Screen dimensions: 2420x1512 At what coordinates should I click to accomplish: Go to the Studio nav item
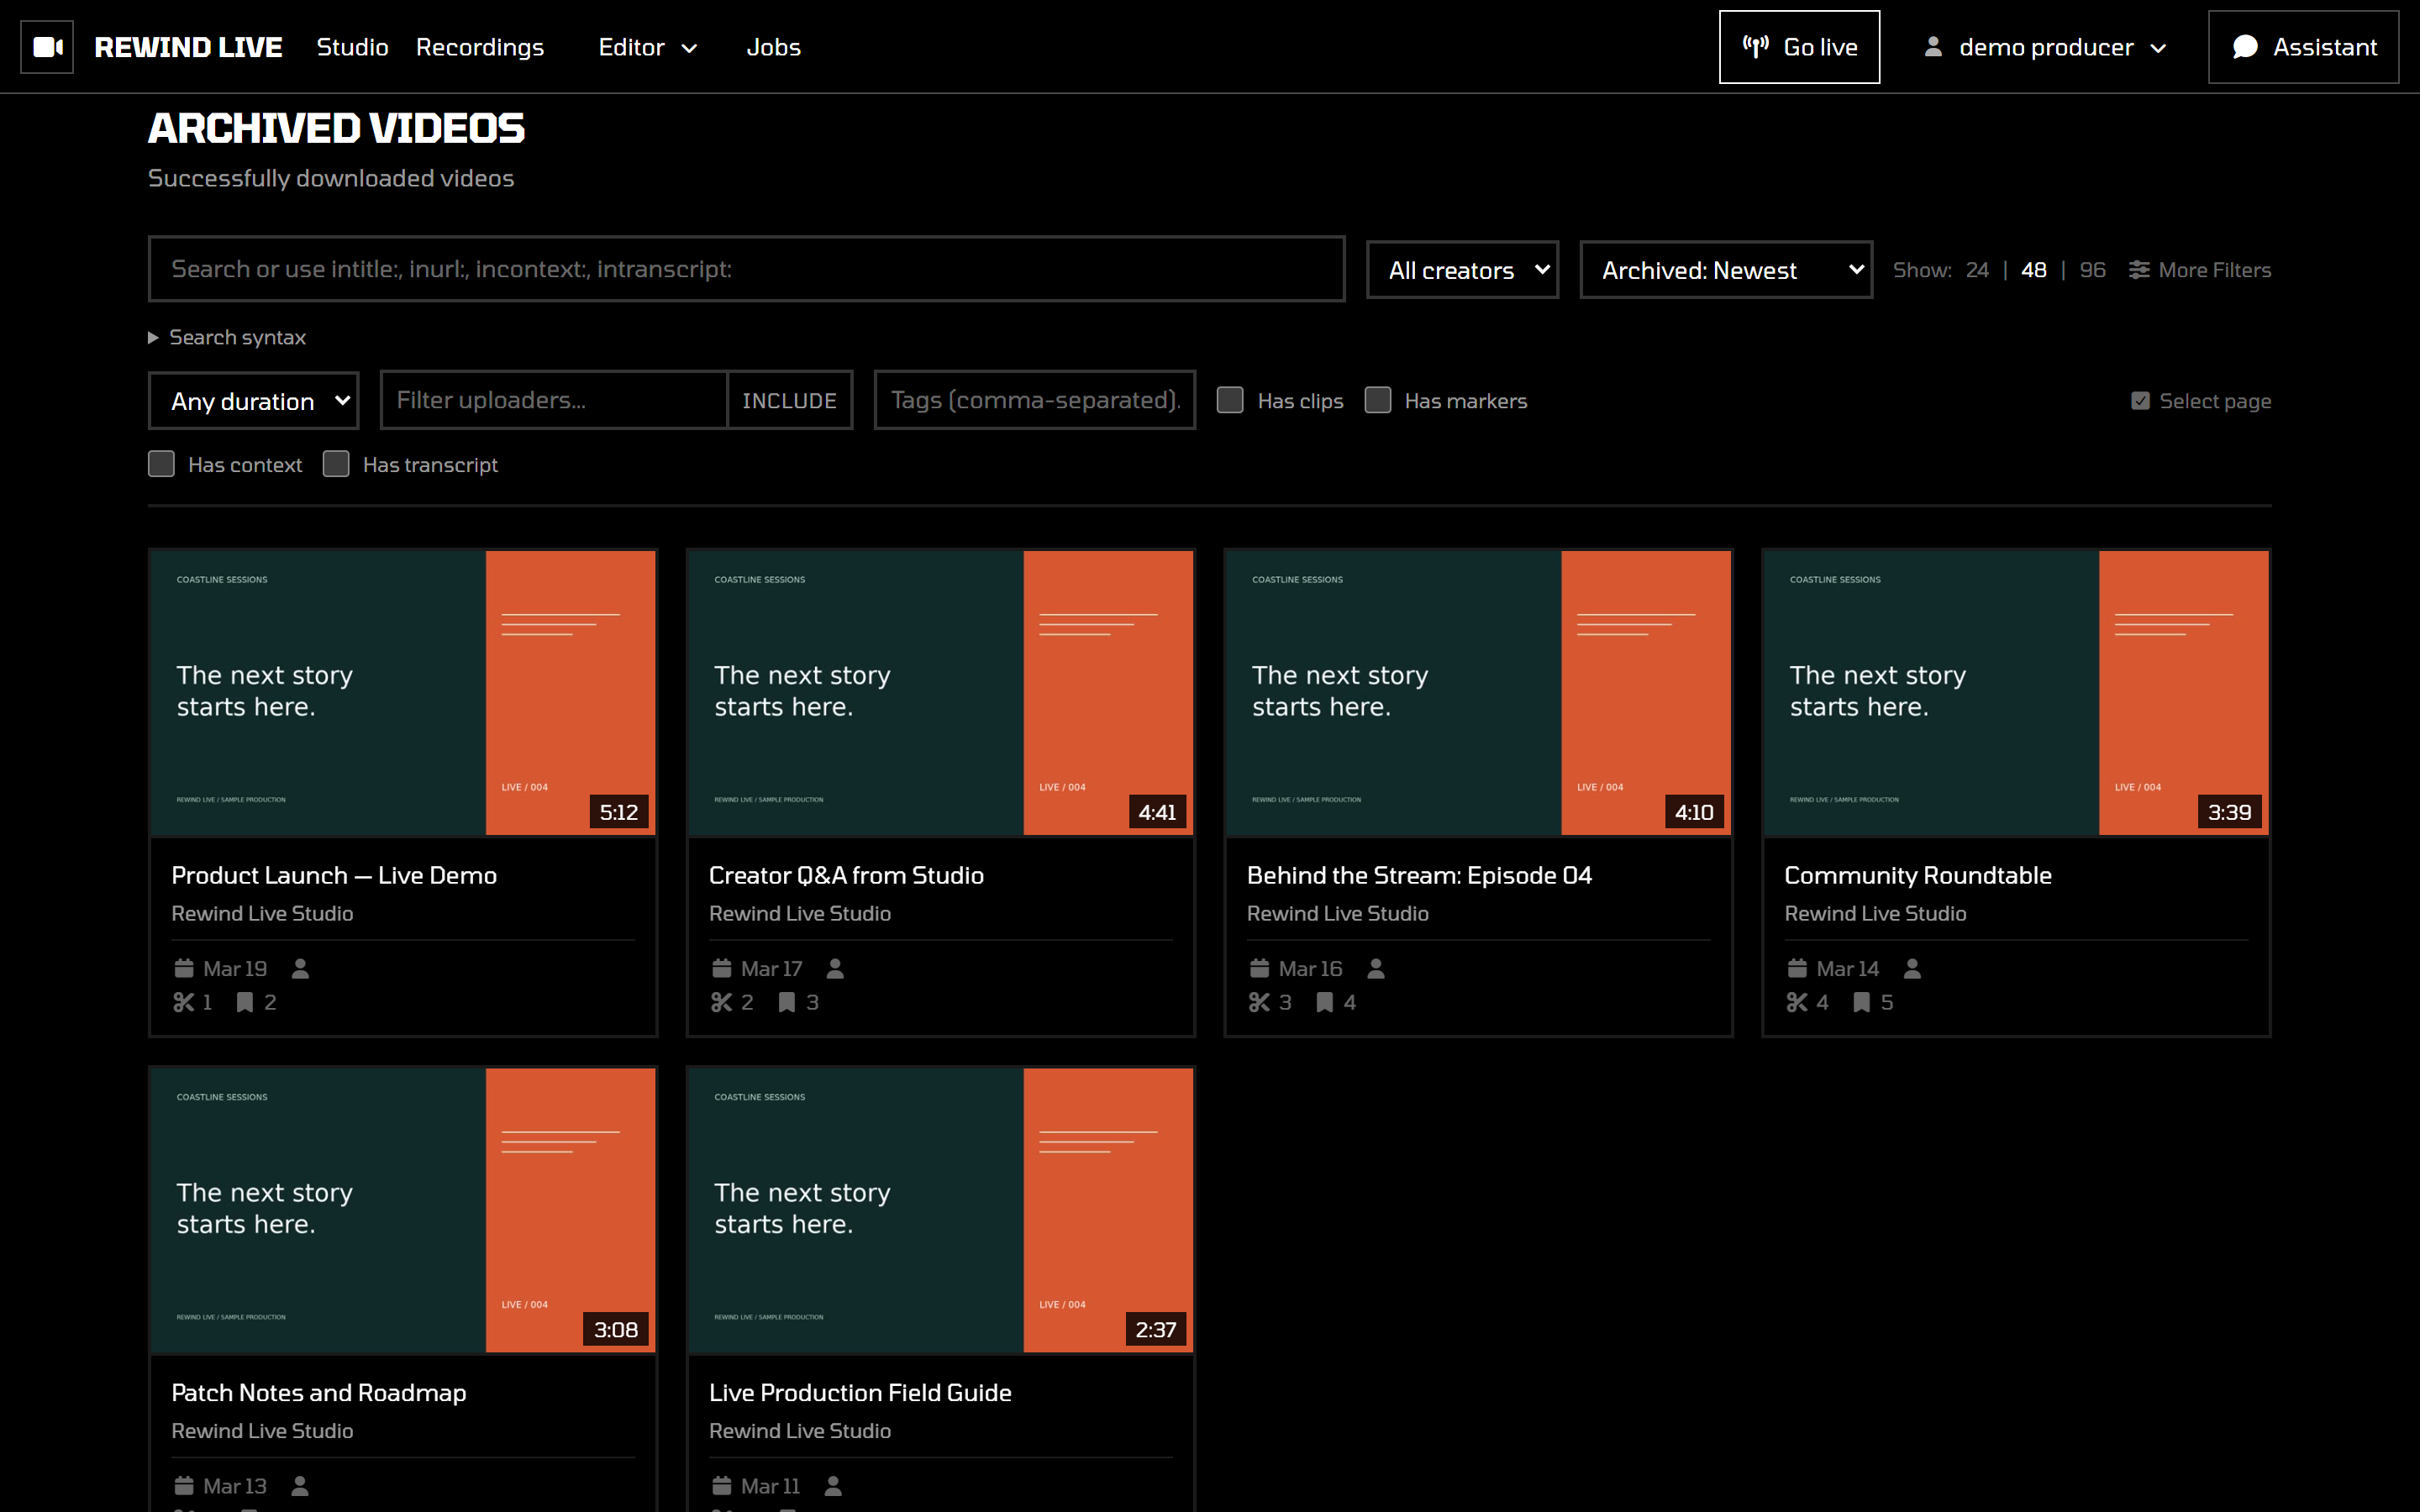click(352, 47)
